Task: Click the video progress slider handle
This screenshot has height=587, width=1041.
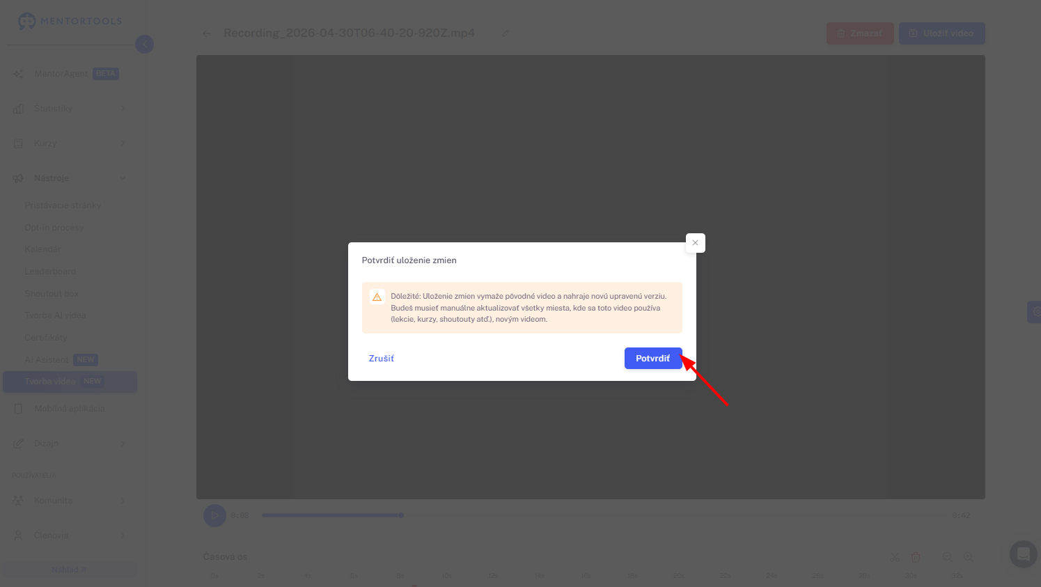Action: (401, 515)
